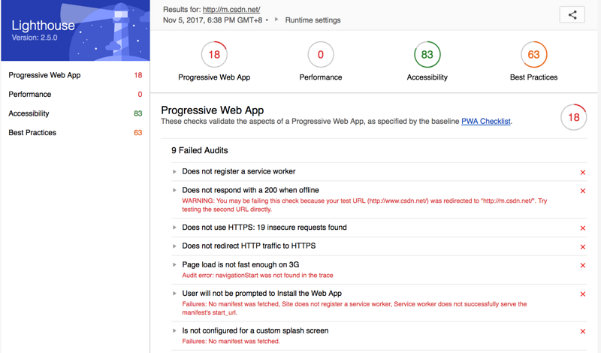
Task: Open the http://m.csdn.net/ results link
Action: coord(231,10)
